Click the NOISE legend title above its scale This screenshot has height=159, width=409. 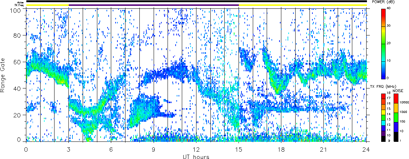pyautogui.click(x=398, y=90)
